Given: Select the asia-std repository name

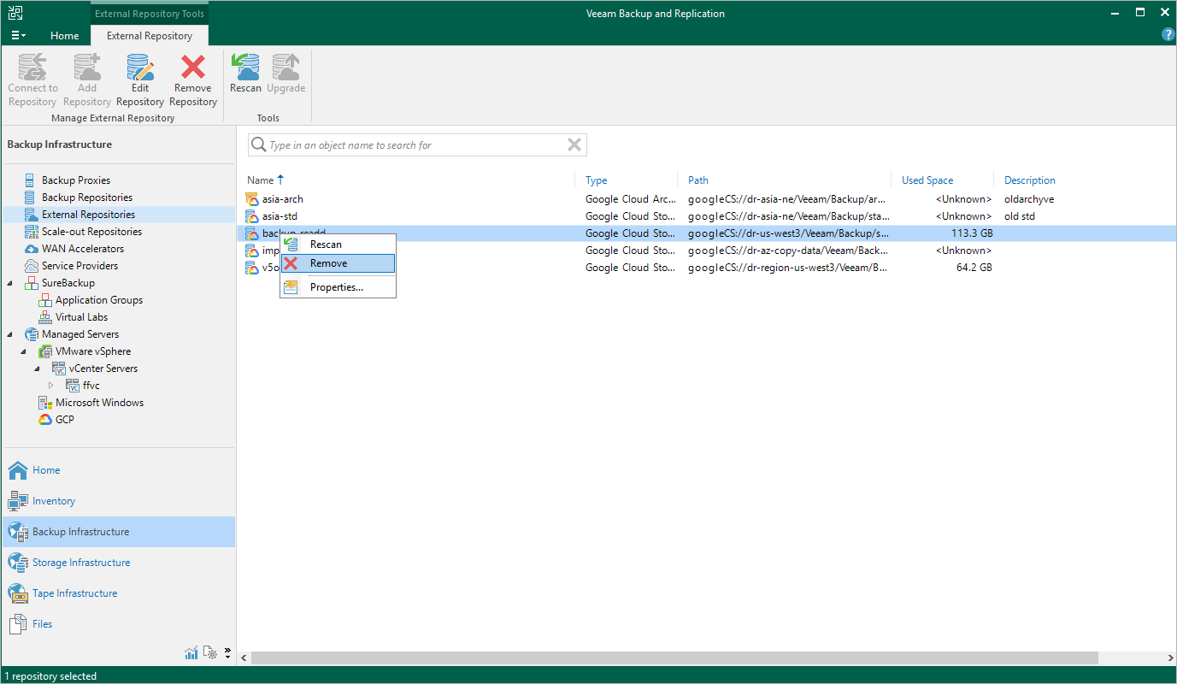Looking at the screenshot, I should click(280, 216).
